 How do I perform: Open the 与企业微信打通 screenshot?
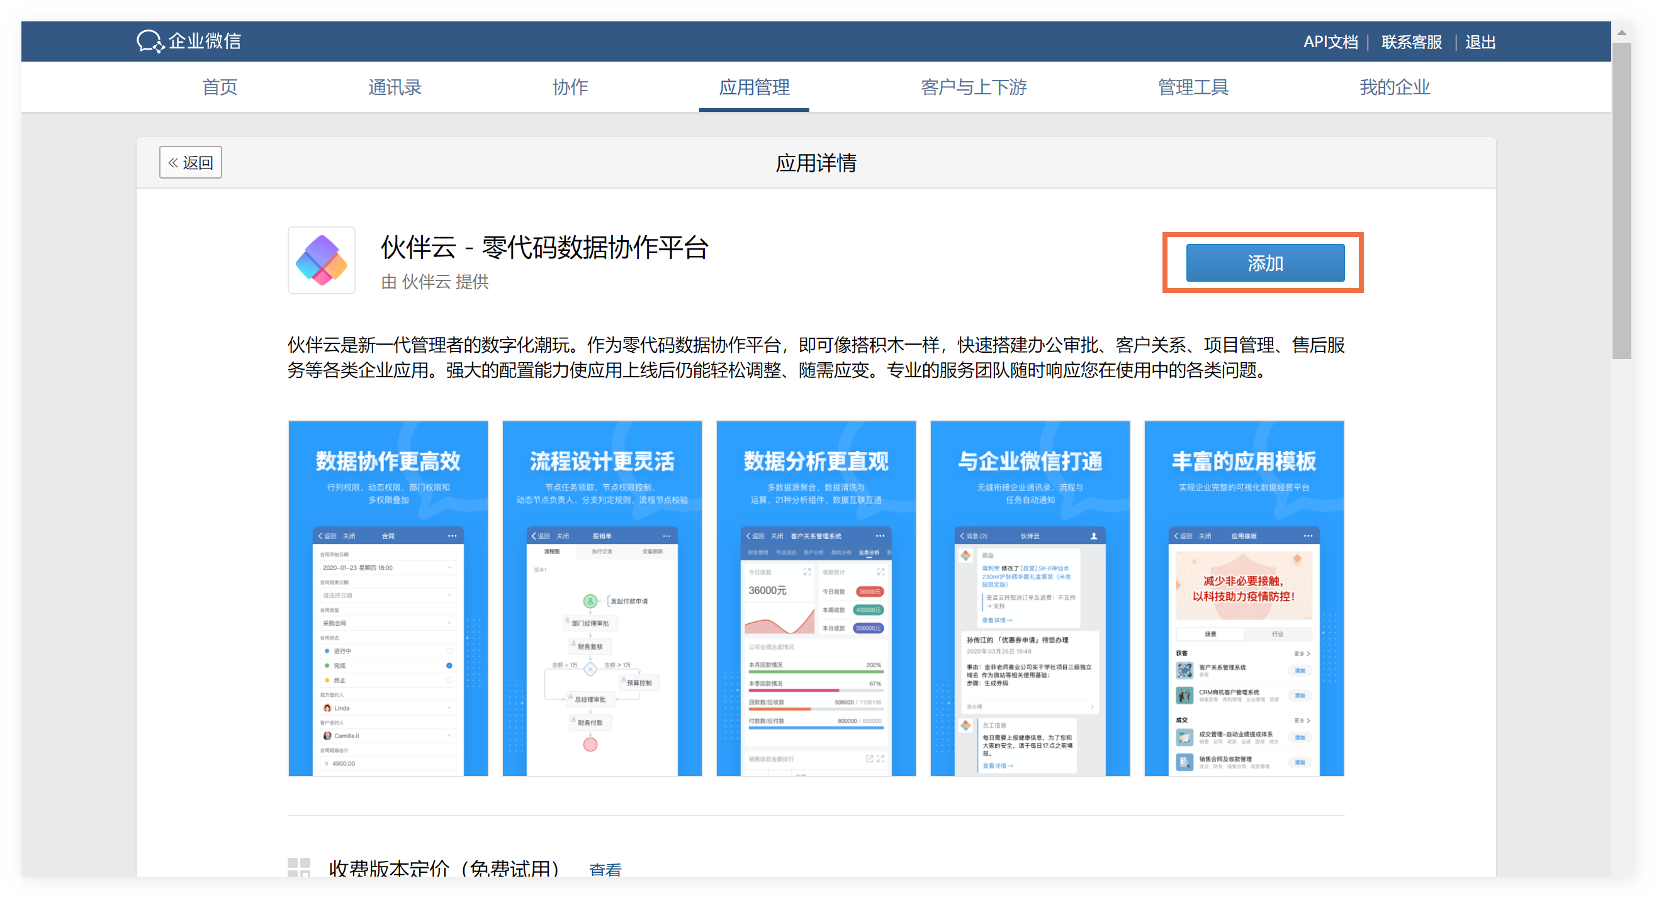click(x=1029, y=599)
